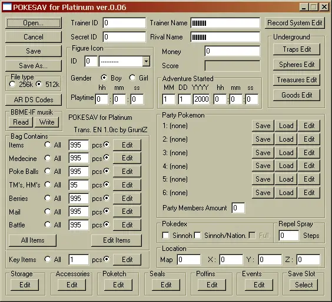Edit the bag Items pocket

pyautogui.click(x=127, y=145)
